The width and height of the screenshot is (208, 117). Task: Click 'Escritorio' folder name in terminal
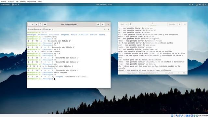(x=54, y=35)
